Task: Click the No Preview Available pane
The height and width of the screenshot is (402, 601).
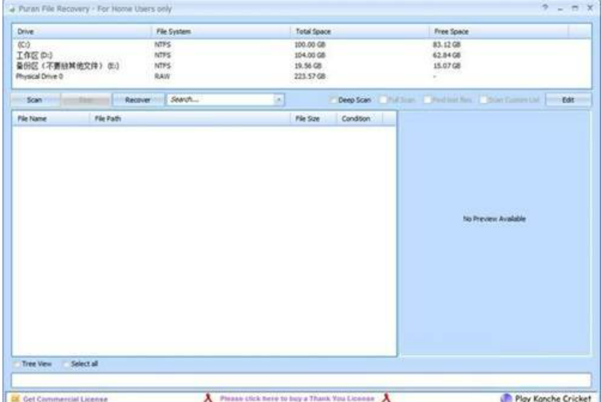Action: (x=494, y=233)
